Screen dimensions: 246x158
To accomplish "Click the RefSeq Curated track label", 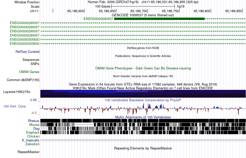I will pos(27,52).
